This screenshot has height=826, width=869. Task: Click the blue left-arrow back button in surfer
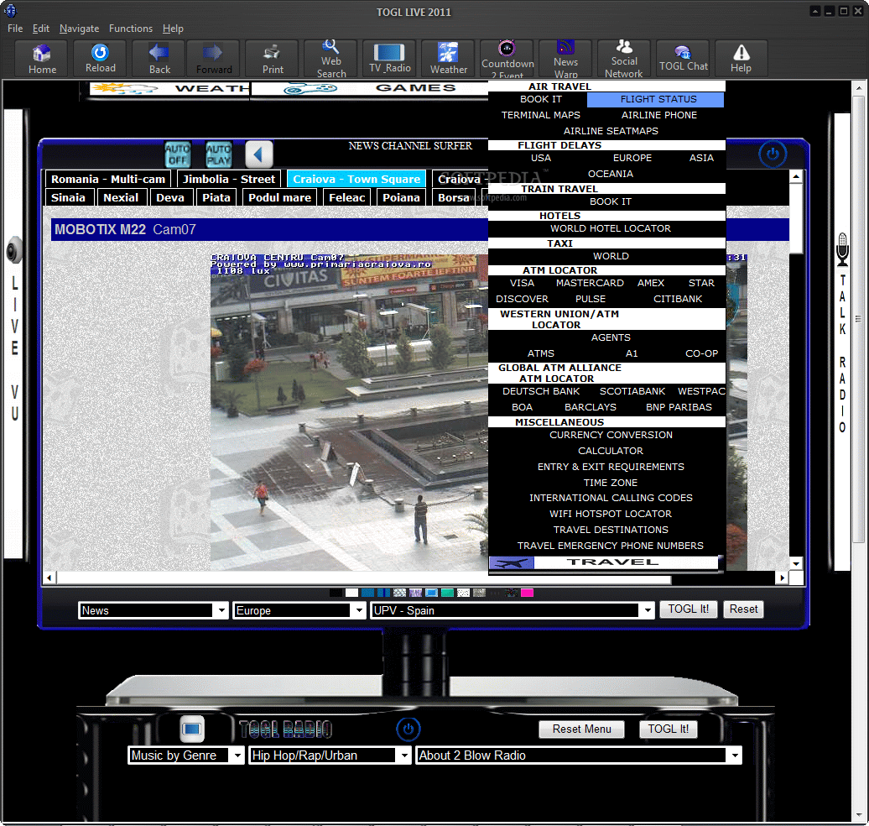pos(259,154)
